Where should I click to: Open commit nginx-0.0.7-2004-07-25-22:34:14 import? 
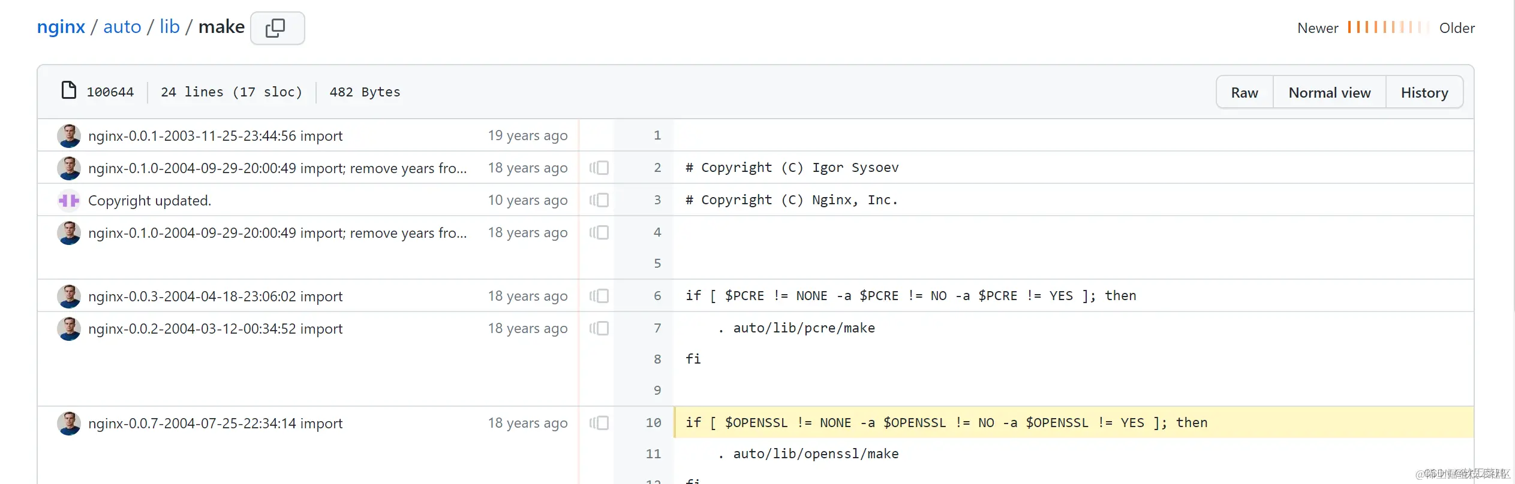click(x=215, y=423)
